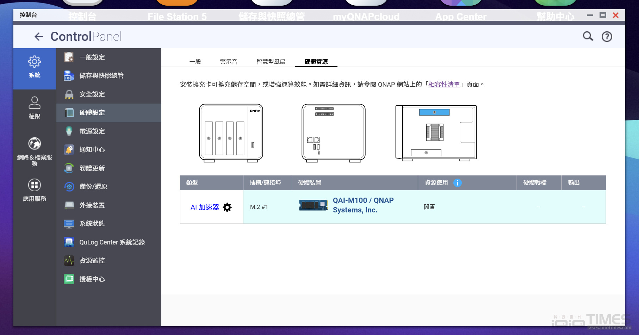
Task: Click the App Center desktop label
Action: click(461, 17)
